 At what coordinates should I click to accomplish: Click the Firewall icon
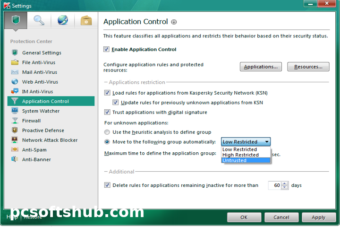pyautogui.click(x=15, y=121)
